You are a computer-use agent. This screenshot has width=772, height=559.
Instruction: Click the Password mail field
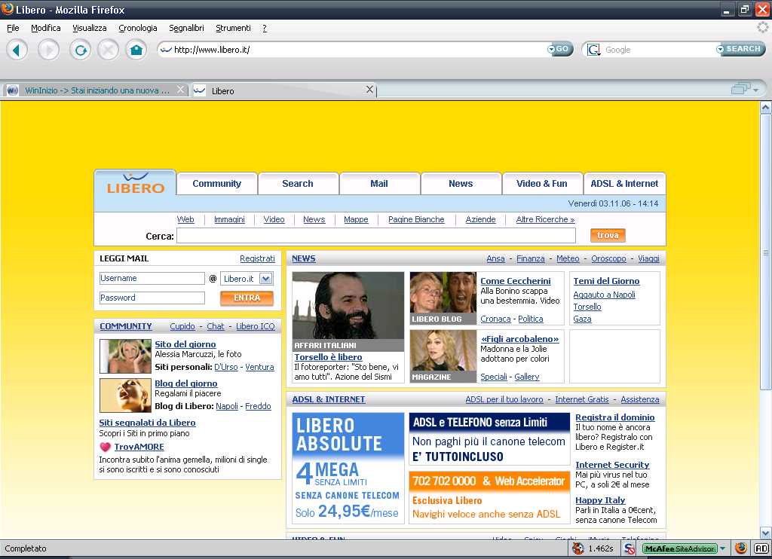[x=152, y=298]
